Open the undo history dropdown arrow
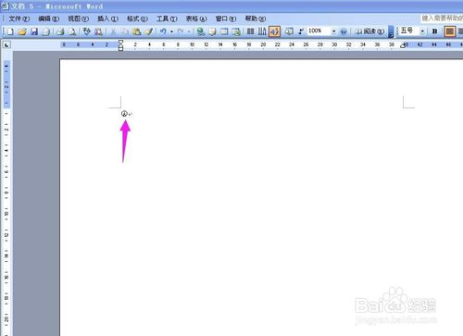This screenshot has height=336, width=463. [171, 31]
